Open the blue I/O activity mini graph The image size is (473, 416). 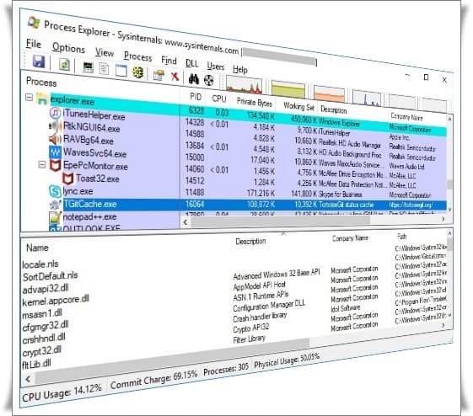367,99
